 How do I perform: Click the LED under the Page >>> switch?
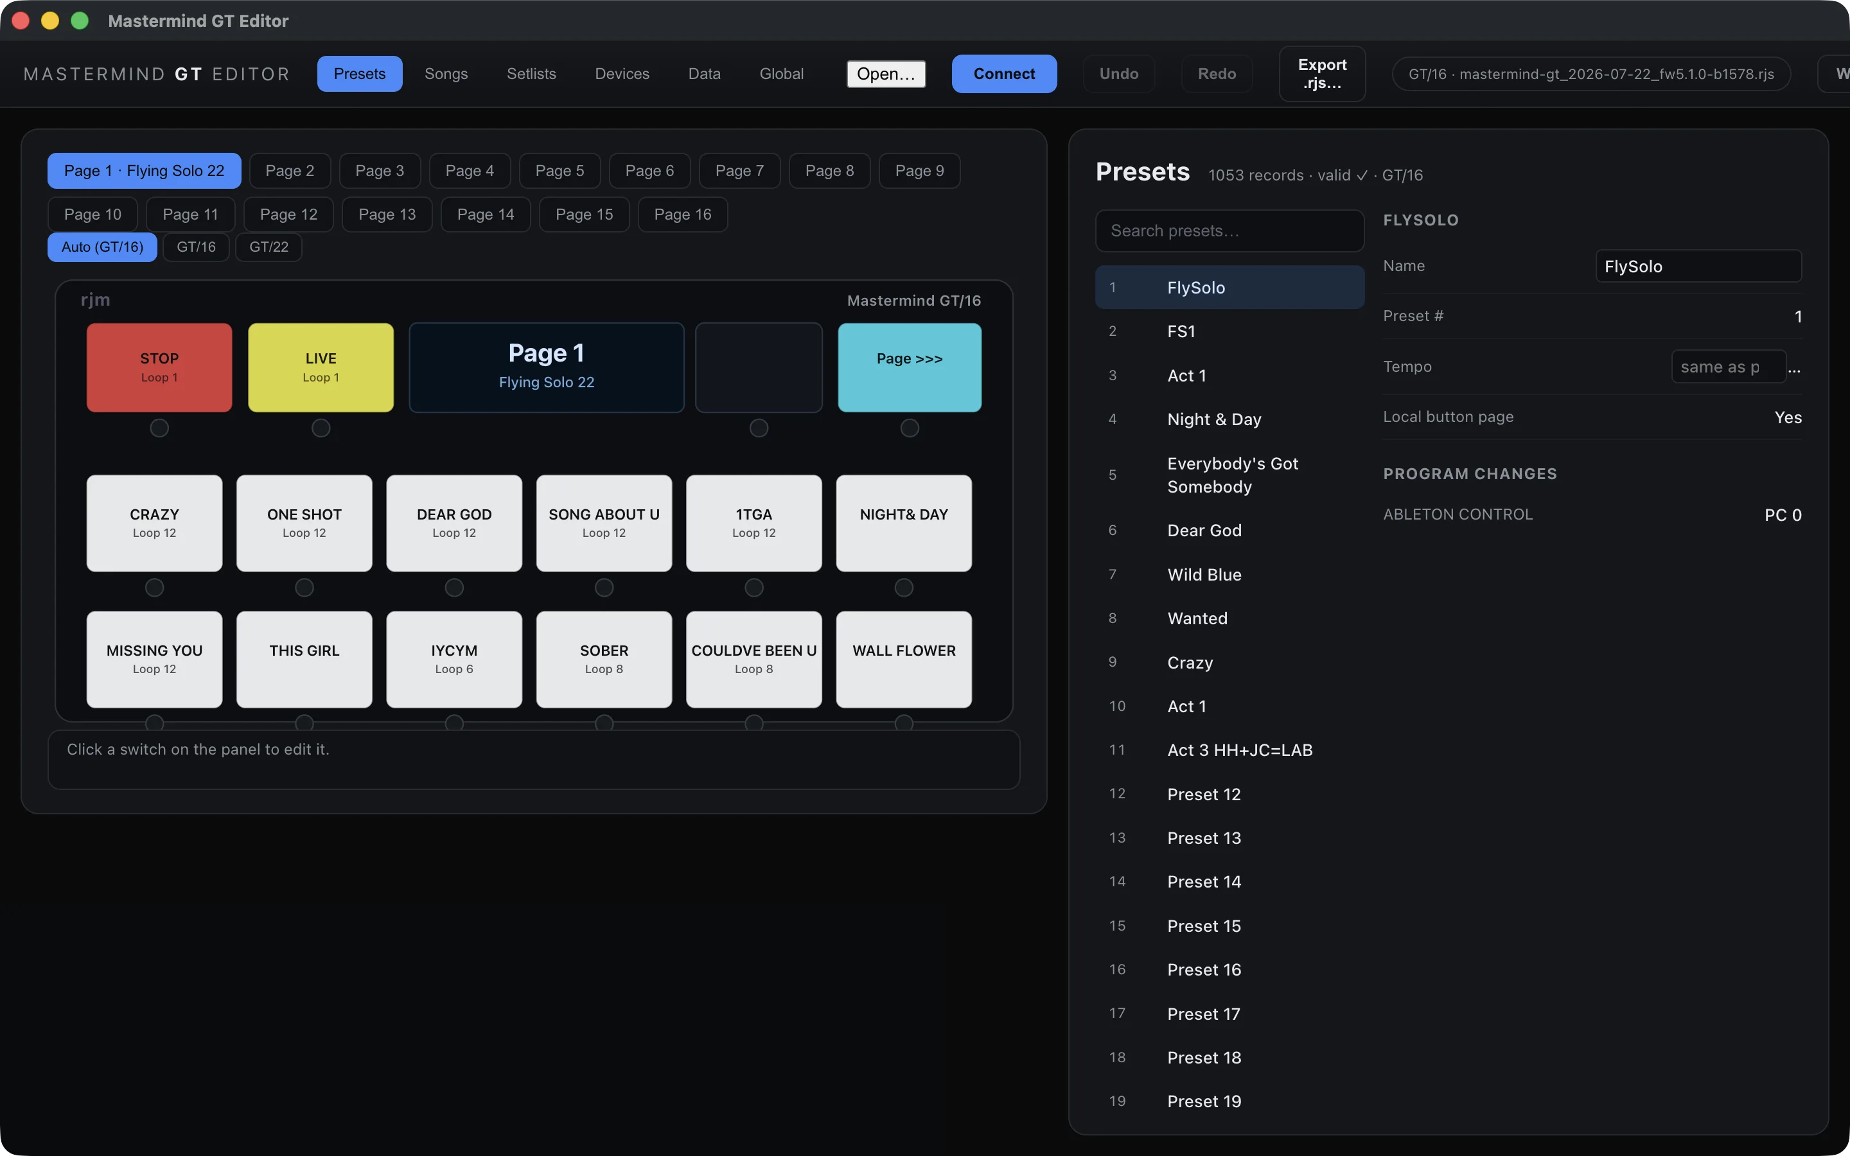point(910,428)
